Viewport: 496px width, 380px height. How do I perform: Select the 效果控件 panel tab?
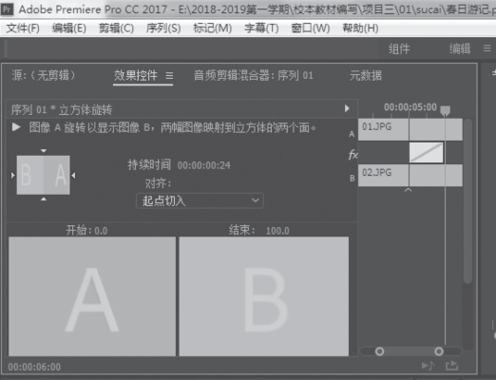click(136, 75)
